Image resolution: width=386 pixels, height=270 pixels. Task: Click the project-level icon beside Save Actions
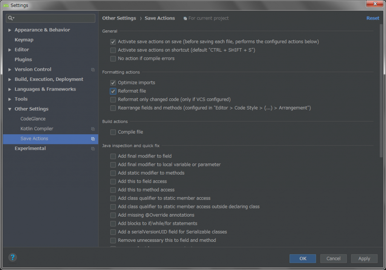93,139
